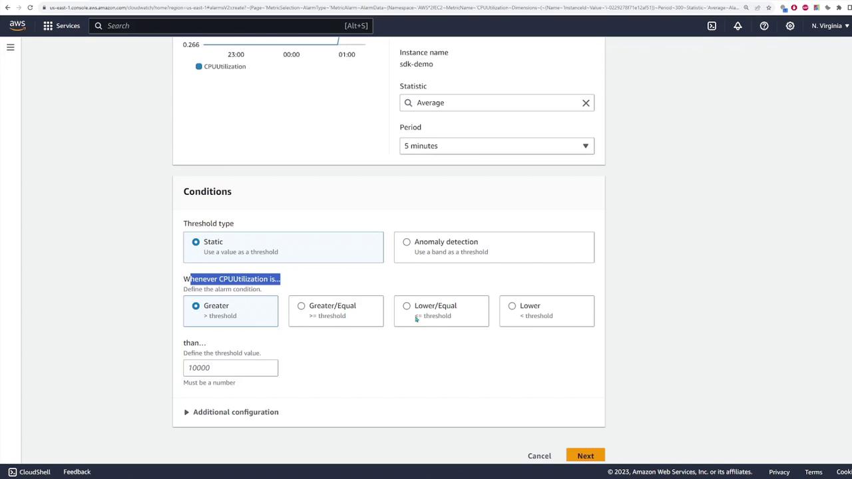Click the browser zoom magnifier icon
The width and height of the screenshot is (852, 479).
click(x=746, y=7)
